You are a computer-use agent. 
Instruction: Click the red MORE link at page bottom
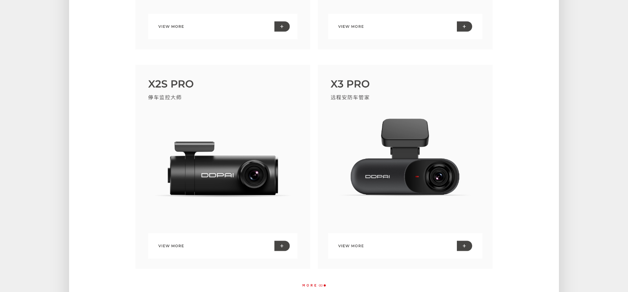310,285
